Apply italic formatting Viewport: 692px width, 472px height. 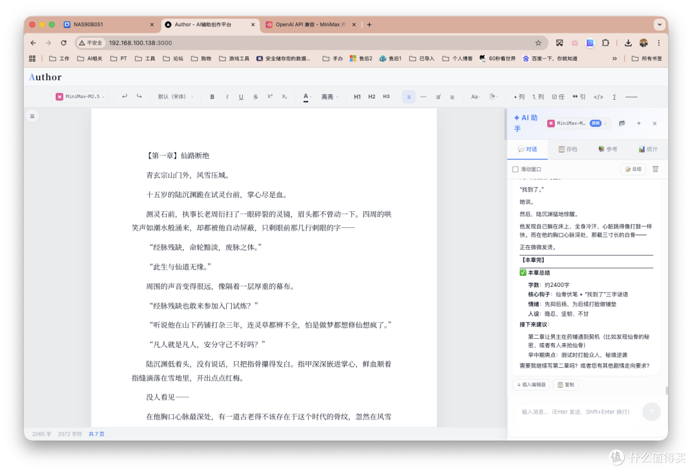[227, 97]
